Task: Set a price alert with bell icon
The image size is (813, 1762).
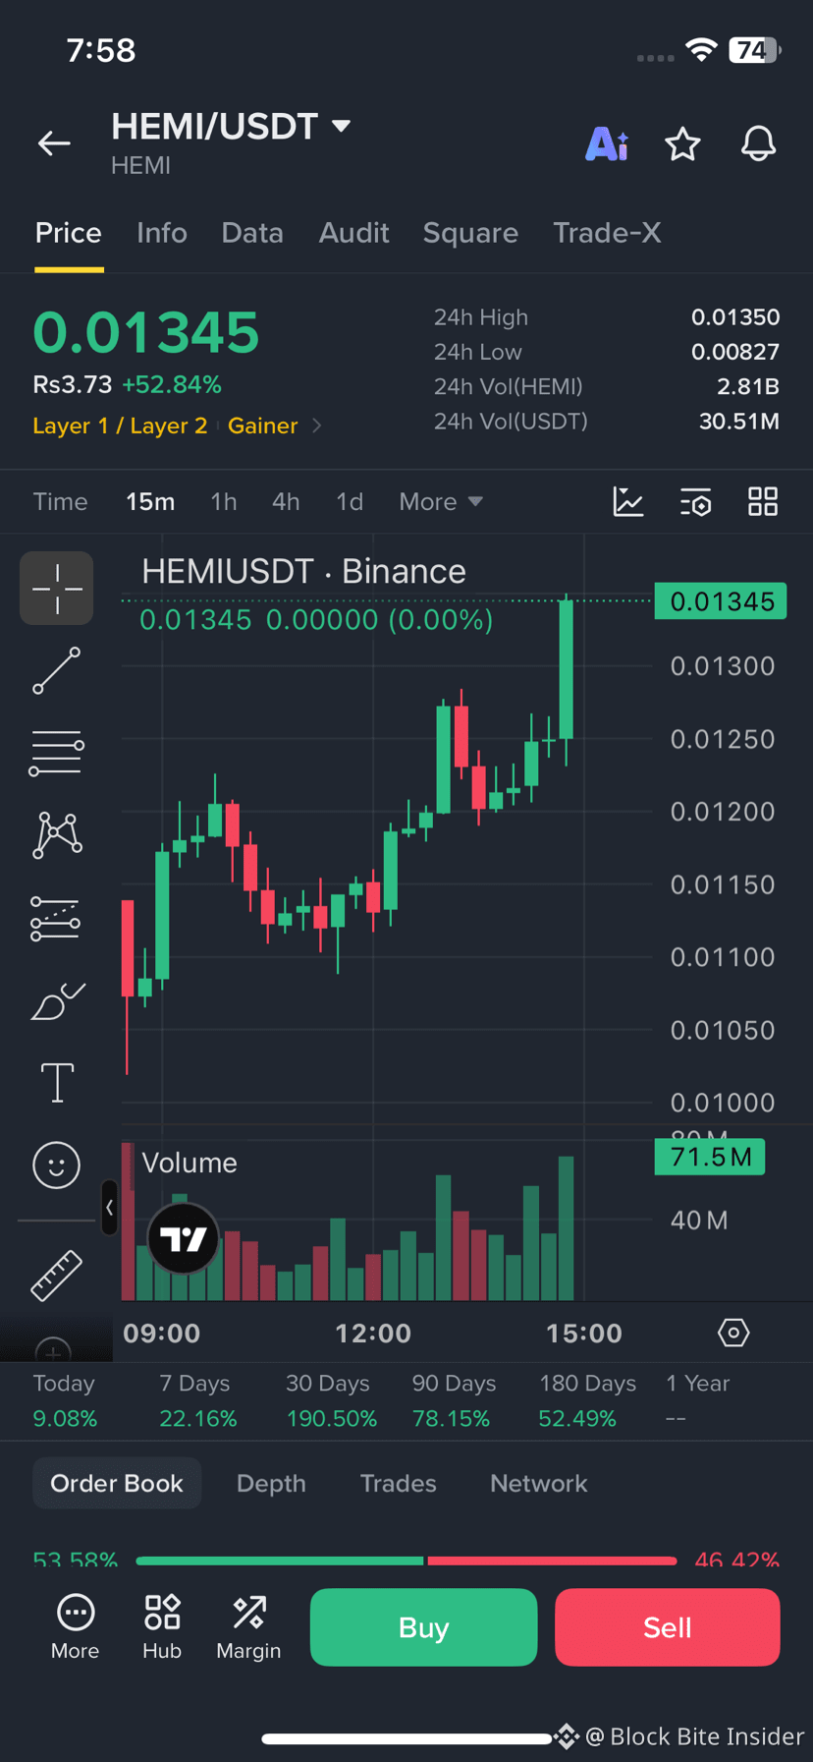Action: point(758,144)
